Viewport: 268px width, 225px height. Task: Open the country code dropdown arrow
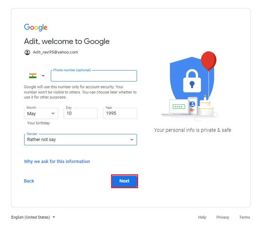click(x=43, y=76)
